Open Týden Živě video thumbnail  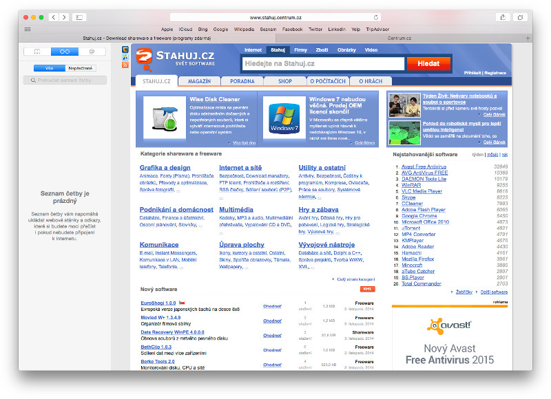(x=404, y=105)
